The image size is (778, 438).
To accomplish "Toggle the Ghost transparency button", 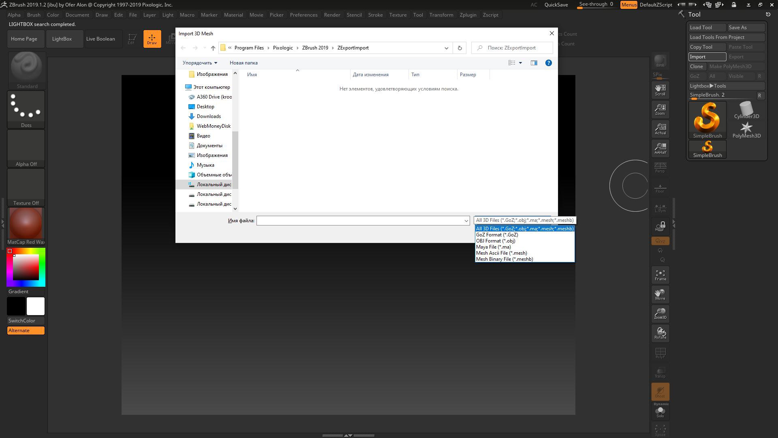I will 660,392.
